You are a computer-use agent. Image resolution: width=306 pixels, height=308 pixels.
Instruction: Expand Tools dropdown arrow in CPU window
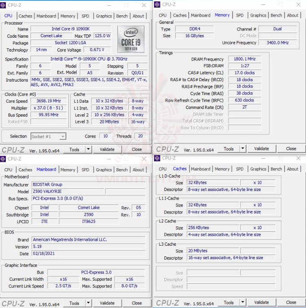point(88,149)
